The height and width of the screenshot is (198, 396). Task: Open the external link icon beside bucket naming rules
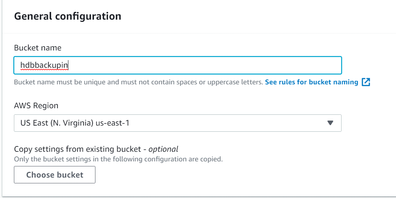pos(366,82)
